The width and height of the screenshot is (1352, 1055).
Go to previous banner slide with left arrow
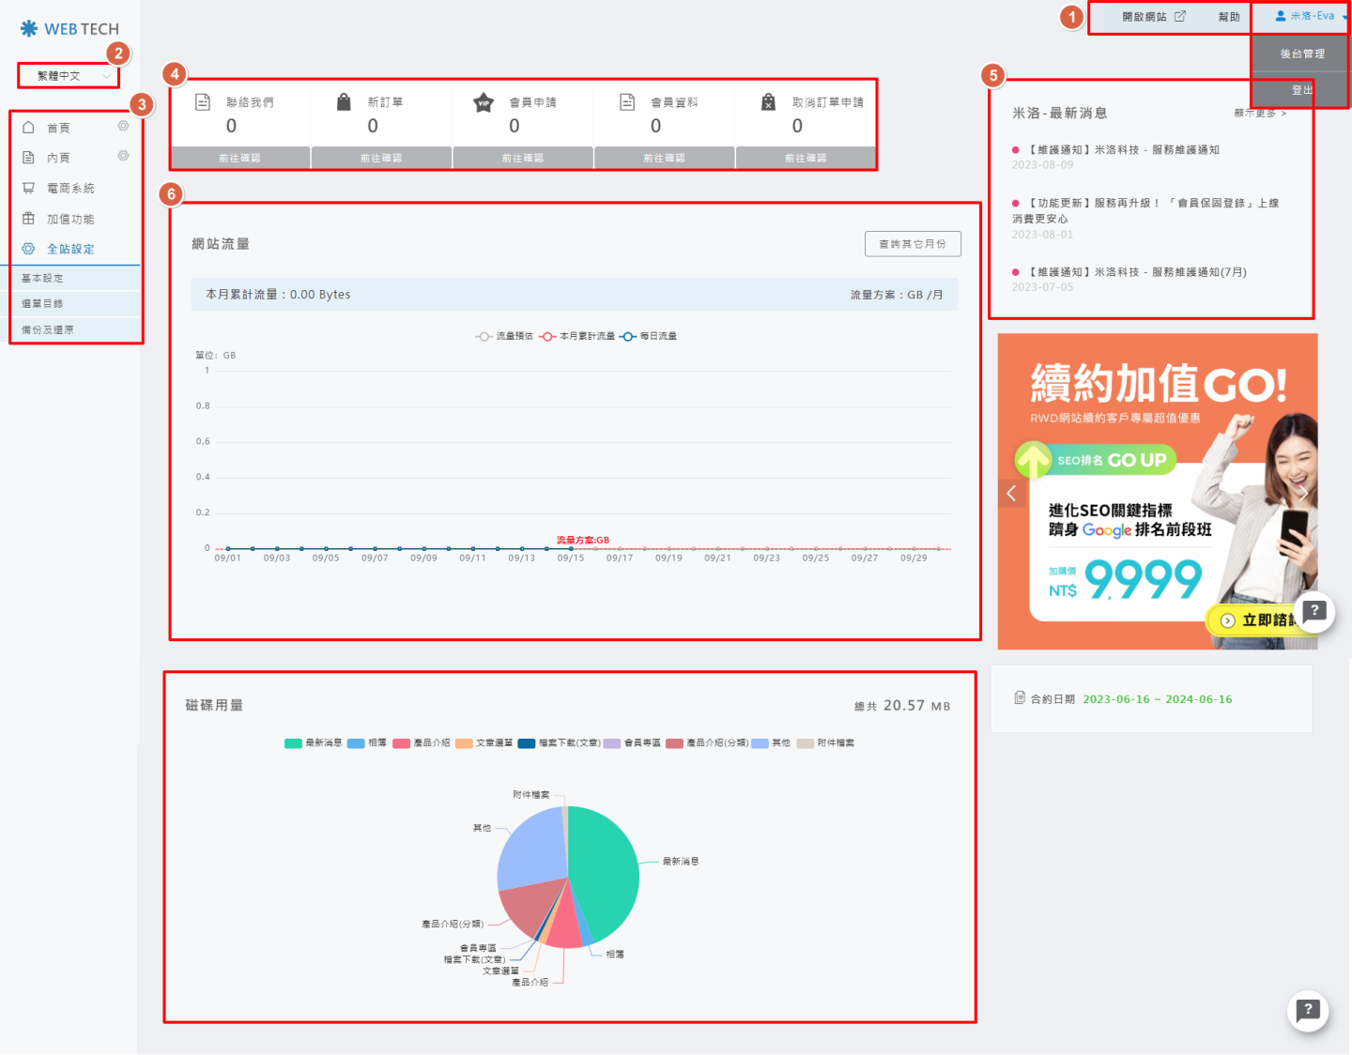[1011, 493]
